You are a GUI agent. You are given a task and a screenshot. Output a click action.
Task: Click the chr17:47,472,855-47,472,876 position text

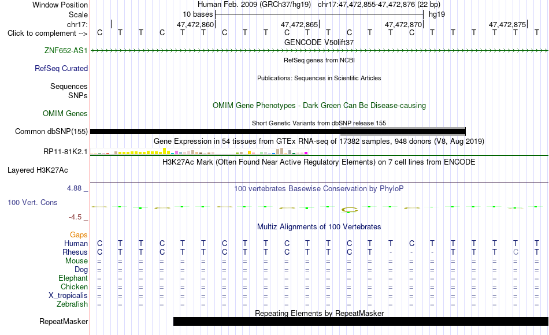click(366, 5)
